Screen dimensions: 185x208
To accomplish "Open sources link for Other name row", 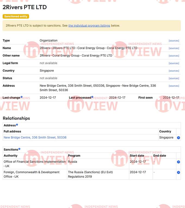I will 174,56.
